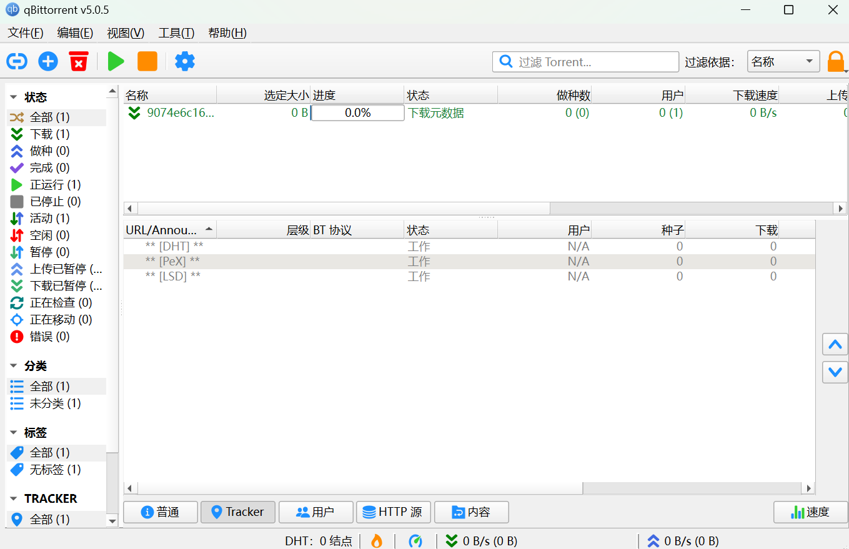The width and height of the screenshot is (849, 549).
Task: Toggle alternative speed limits gauge icon
Action: 415,541
